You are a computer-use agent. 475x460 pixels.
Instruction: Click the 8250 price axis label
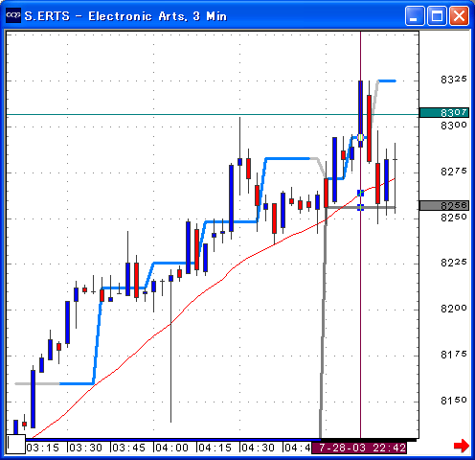point(454,218)
